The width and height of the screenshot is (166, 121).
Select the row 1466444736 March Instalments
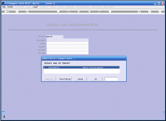(81, 67)
